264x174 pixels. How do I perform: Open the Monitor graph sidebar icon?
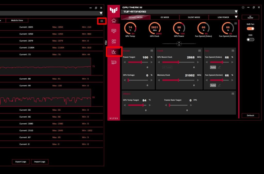click(x=114, y=52)
